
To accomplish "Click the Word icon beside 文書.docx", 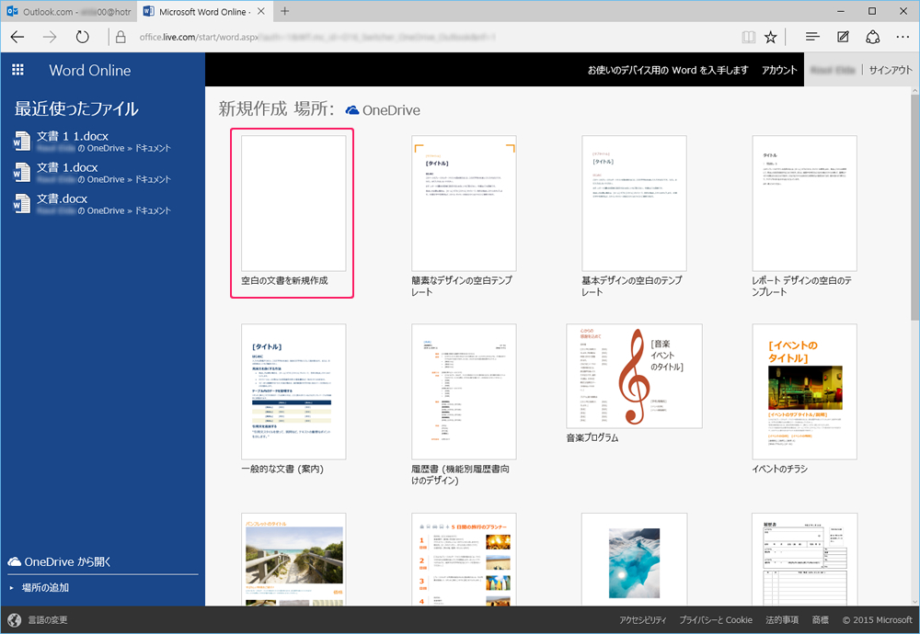I will [22, 203].
